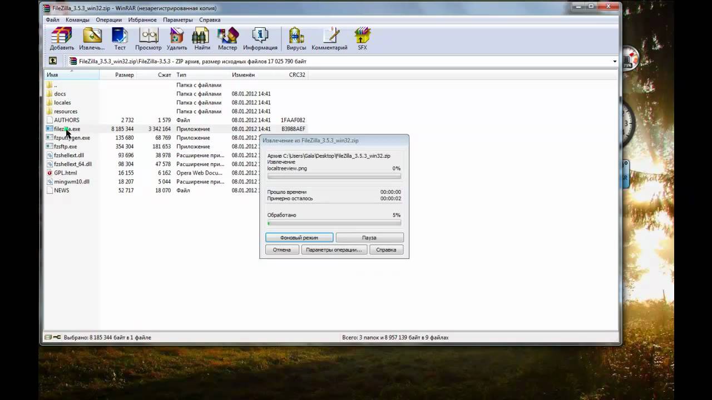
Task: Sort by the Имя column header
Action: click(x=72, y=74)
